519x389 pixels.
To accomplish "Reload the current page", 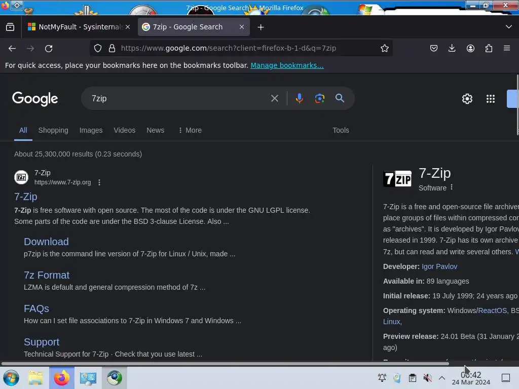I will pyautogui.click(x=49, y=48).
